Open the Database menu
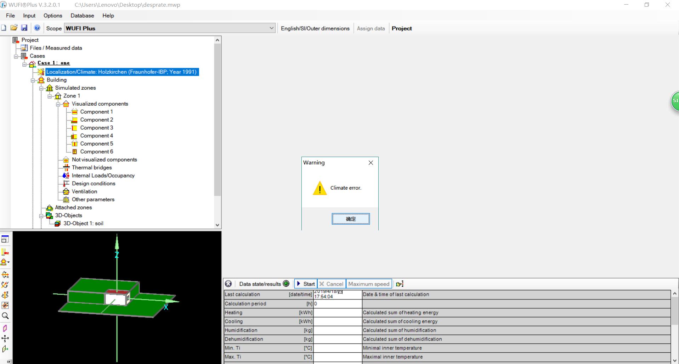This screenshot has width=679, height=364. [x=82, y=16]
